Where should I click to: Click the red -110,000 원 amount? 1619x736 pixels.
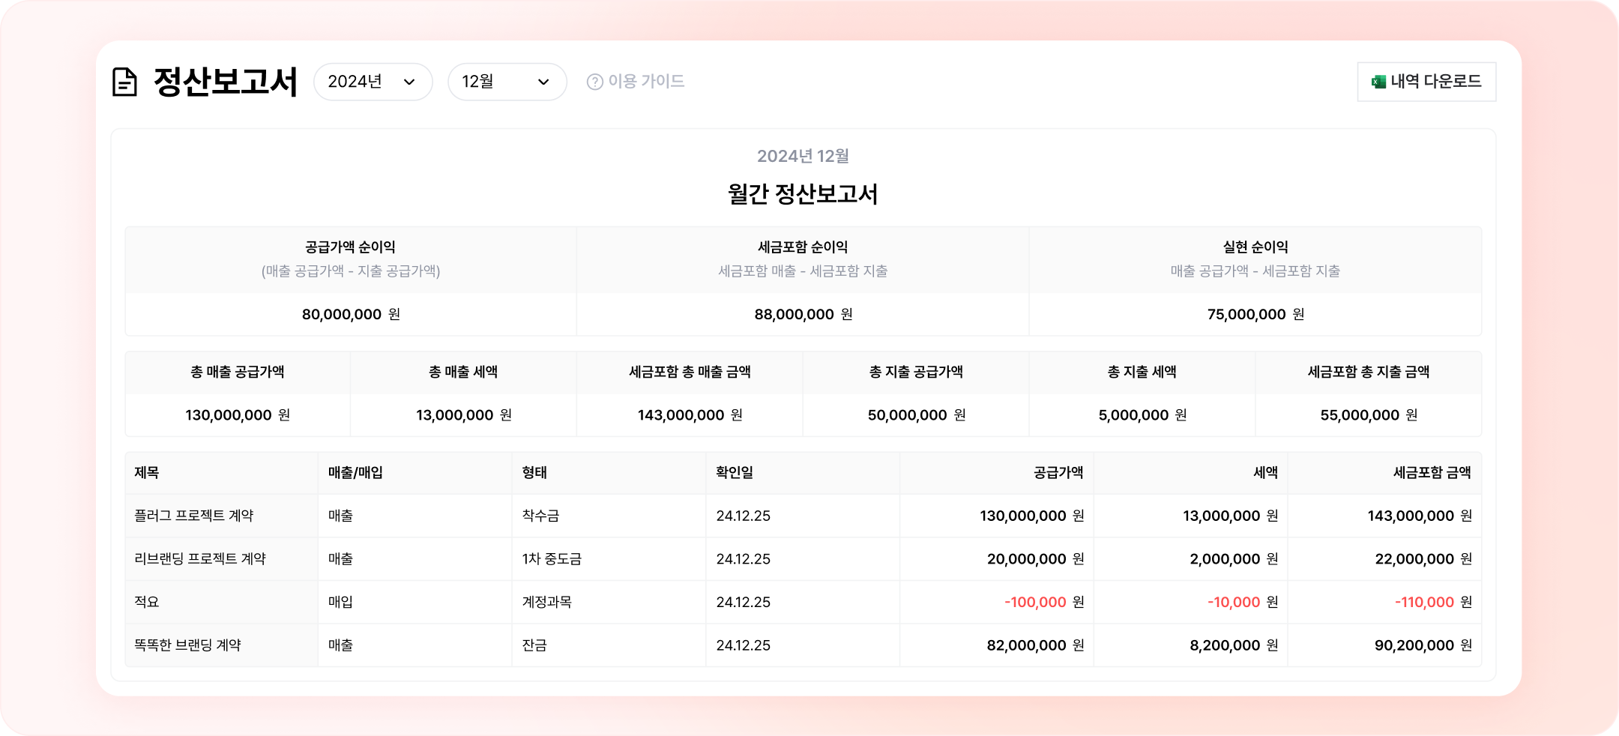[1432, 602]
